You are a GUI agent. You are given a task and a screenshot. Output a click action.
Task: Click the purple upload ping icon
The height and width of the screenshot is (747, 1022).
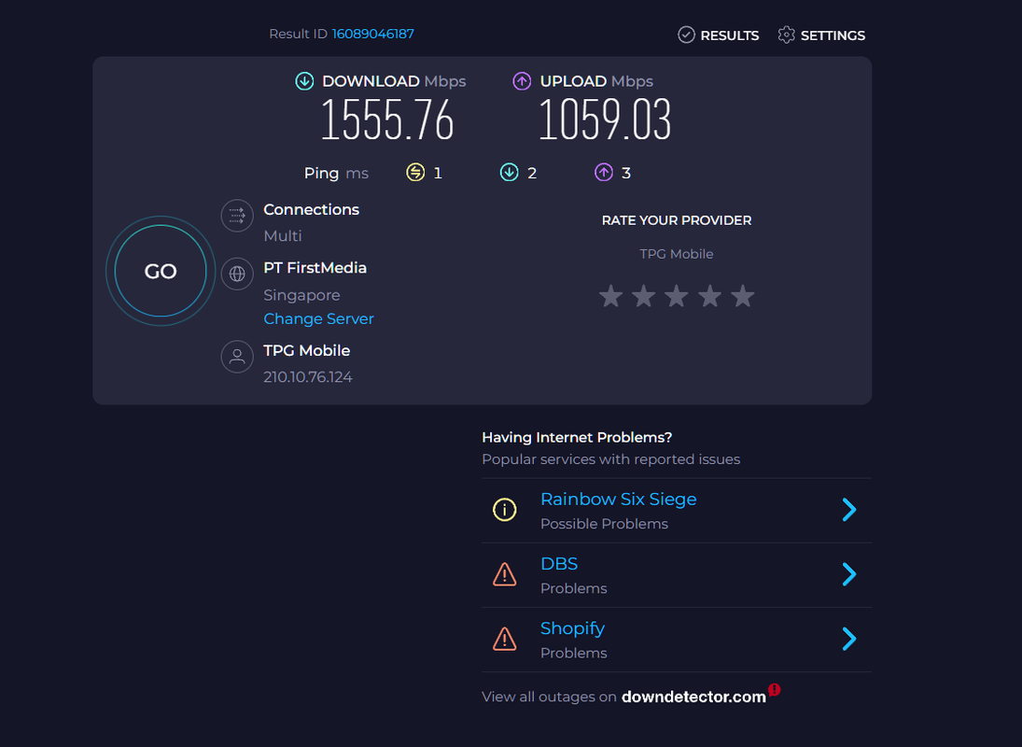[604, 172]
